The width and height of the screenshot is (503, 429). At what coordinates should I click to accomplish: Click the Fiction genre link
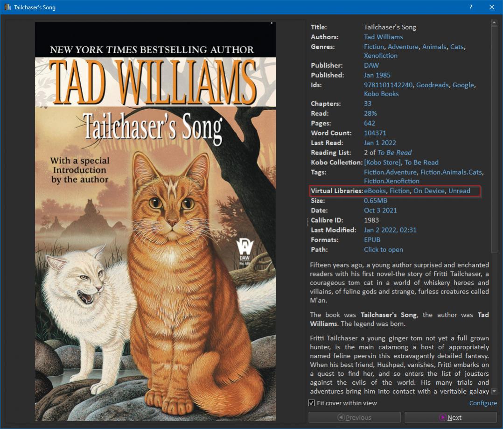tap(374, 47)
